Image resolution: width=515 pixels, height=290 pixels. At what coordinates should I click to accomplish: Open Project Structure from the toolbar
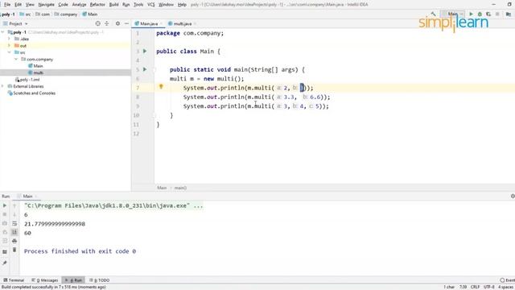point(509,14)
